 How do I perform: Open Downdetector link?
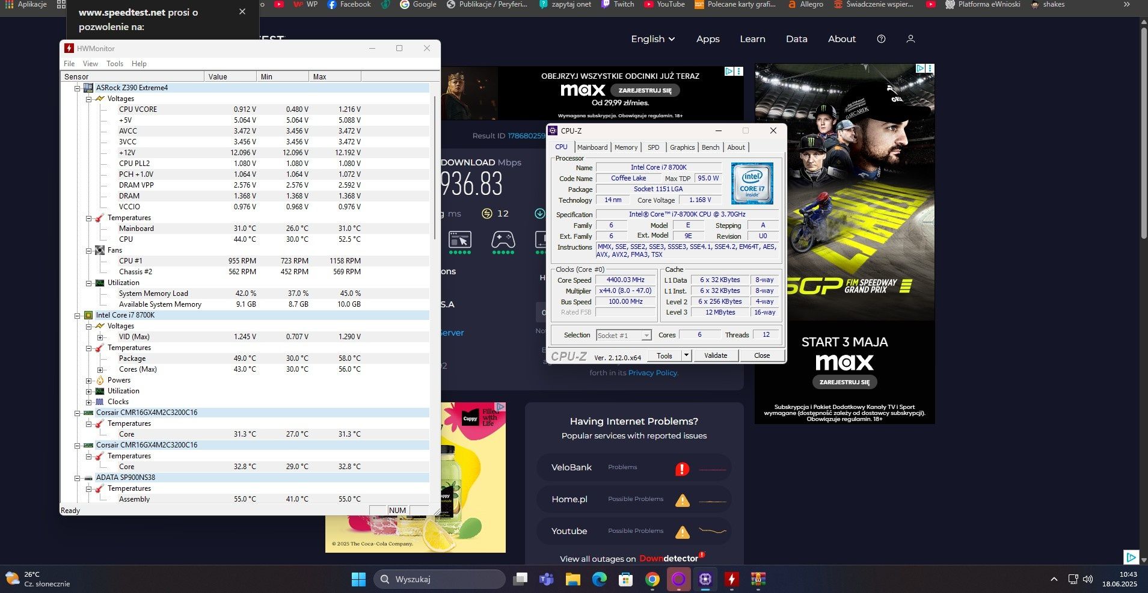point(671,558)
